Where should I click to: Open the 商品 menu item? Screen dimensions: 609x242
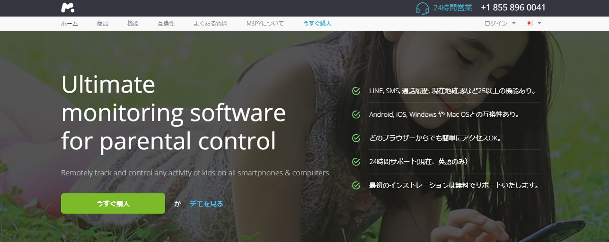(103, 23)
